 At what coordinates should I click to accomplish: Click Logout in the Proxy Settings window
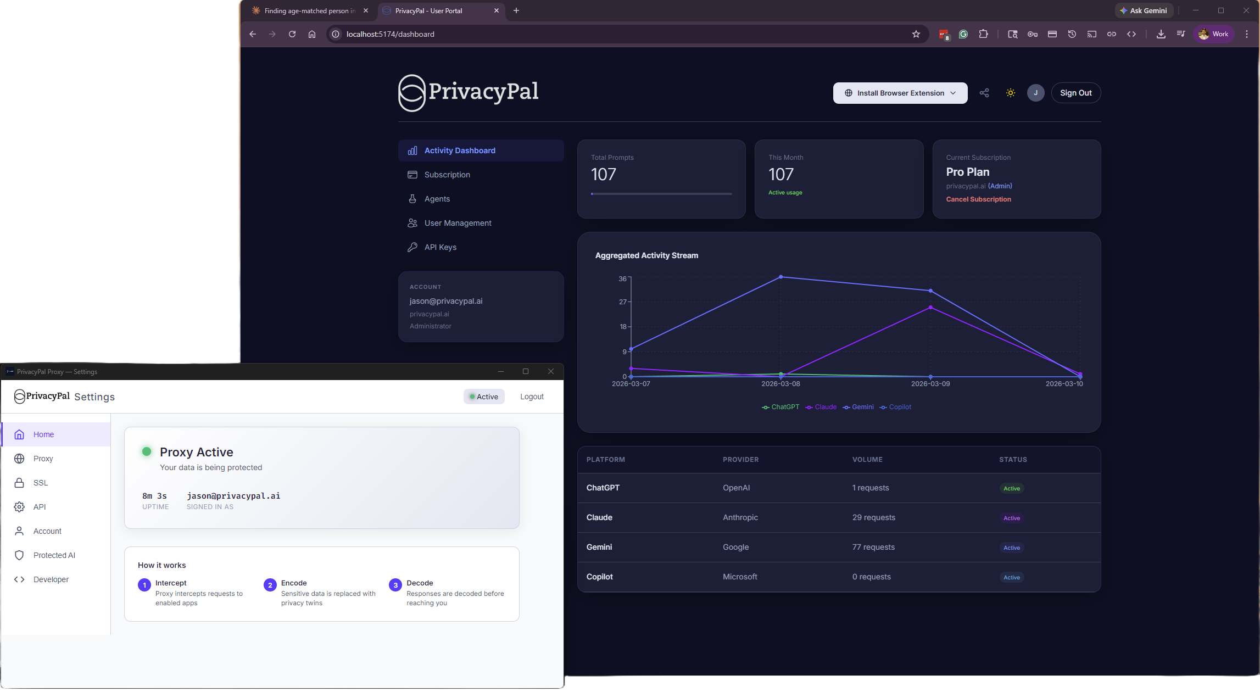[x=532, y=397]
